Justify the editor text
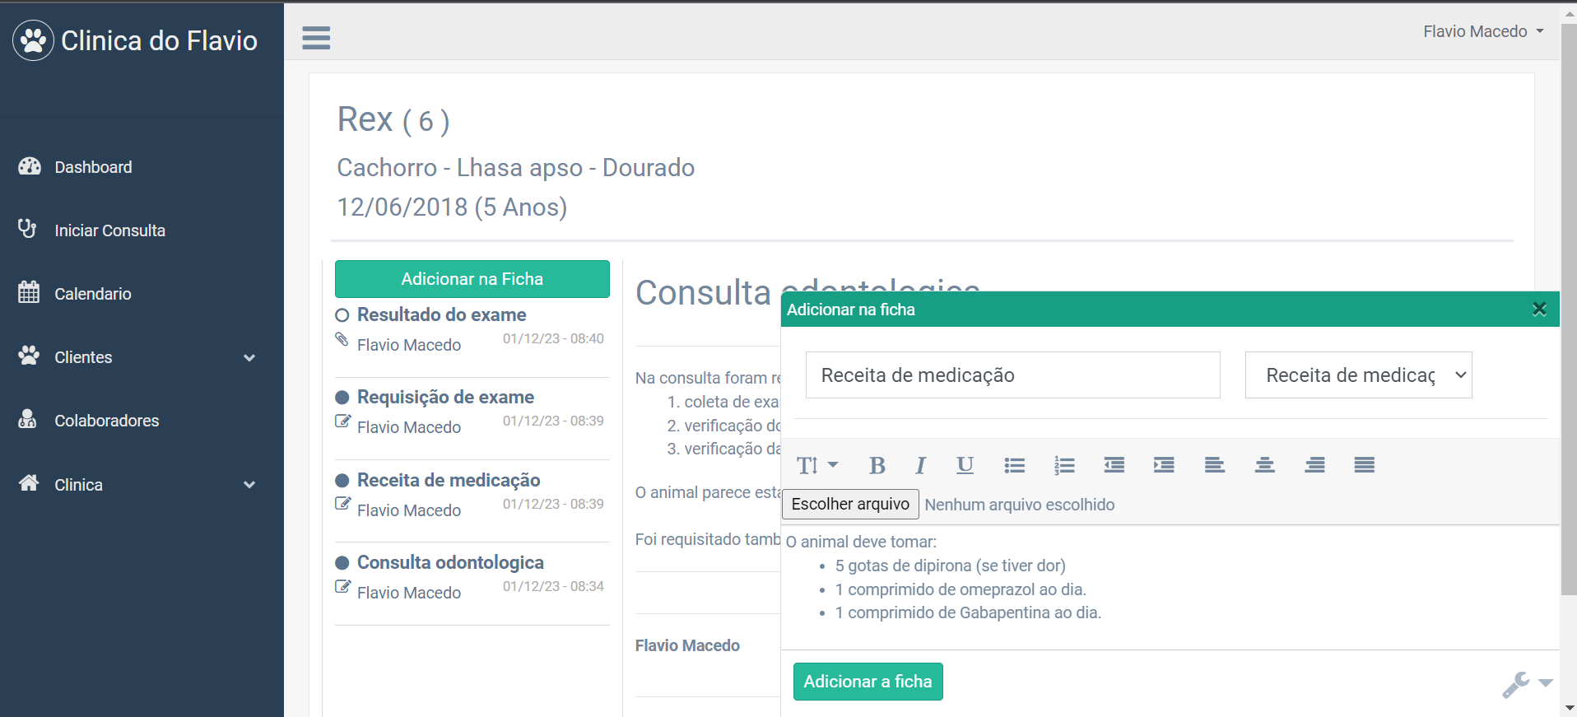1577x717 pixels. tap(1364, 466)
